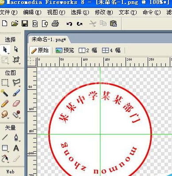Click the curved 'zhong' stamp text
Image resolution: width=172 pixels, height=176 pixels.
(73, 157)
